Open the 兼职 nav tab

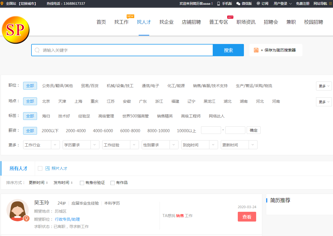[291, 22]
